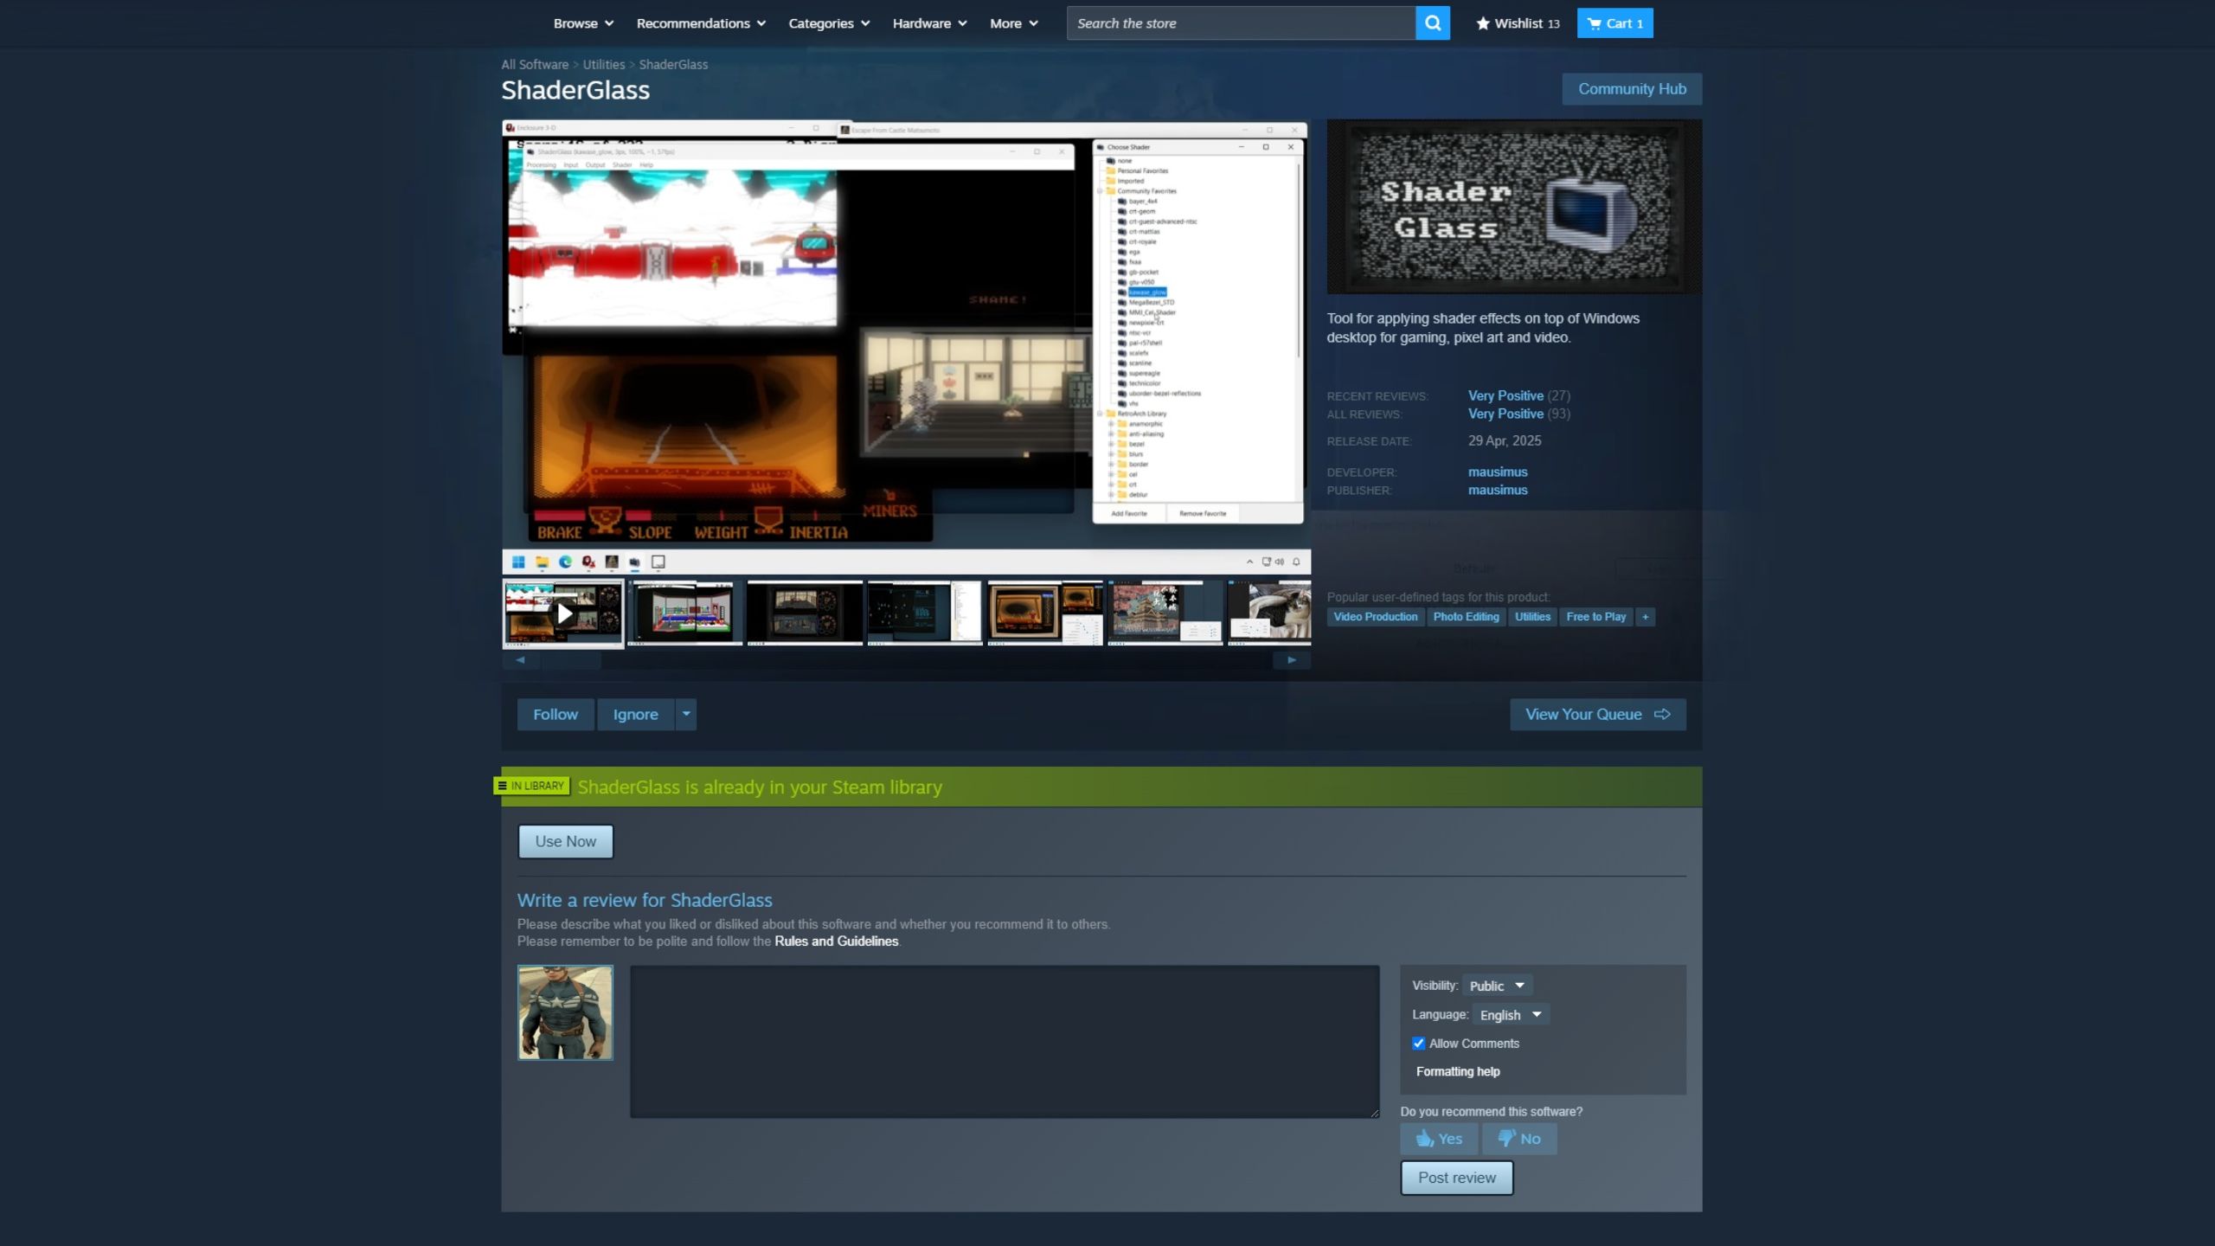Open the More menu
This screenshot has width=2215, height=1246.
pos(1013,23)
